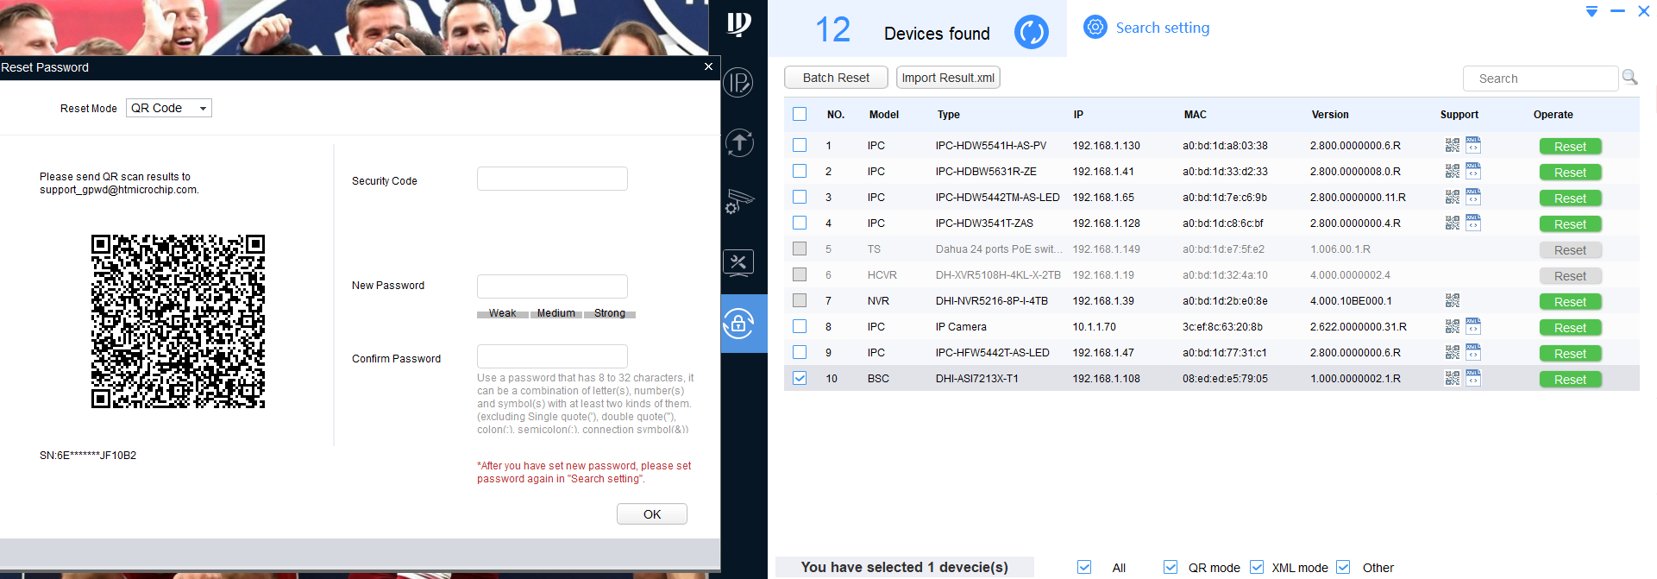Click the Security Code input field

(552, 179)
